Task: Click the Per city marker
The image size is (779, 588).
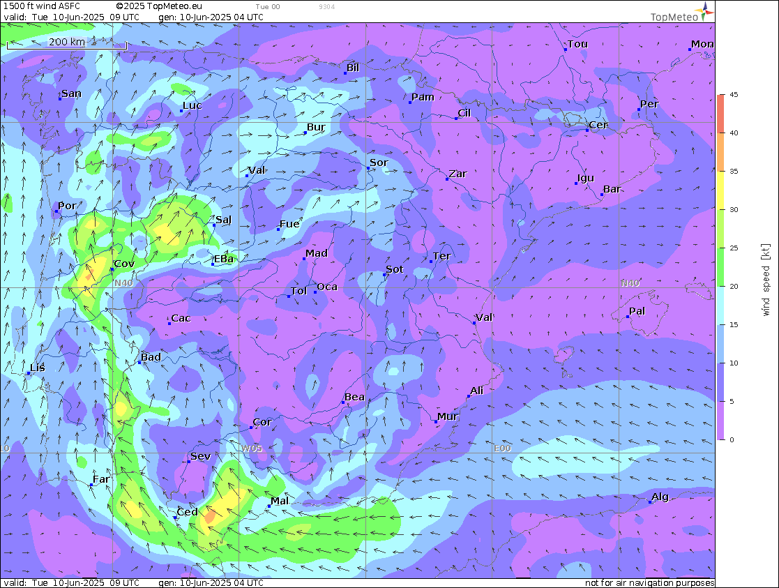Action: (x=638, y=110)
